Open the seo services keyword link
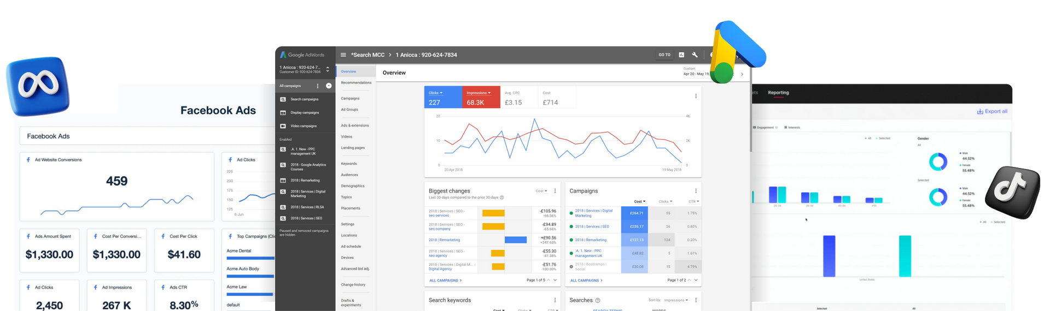The width and height of the screenshot is (1050, 311). pos(439,216)
